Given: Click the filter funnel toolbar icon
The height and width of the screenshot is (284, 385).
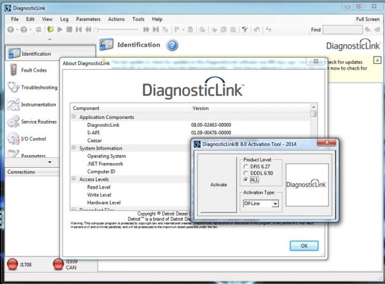Looking at the screenshot, I should click(244, 29).
